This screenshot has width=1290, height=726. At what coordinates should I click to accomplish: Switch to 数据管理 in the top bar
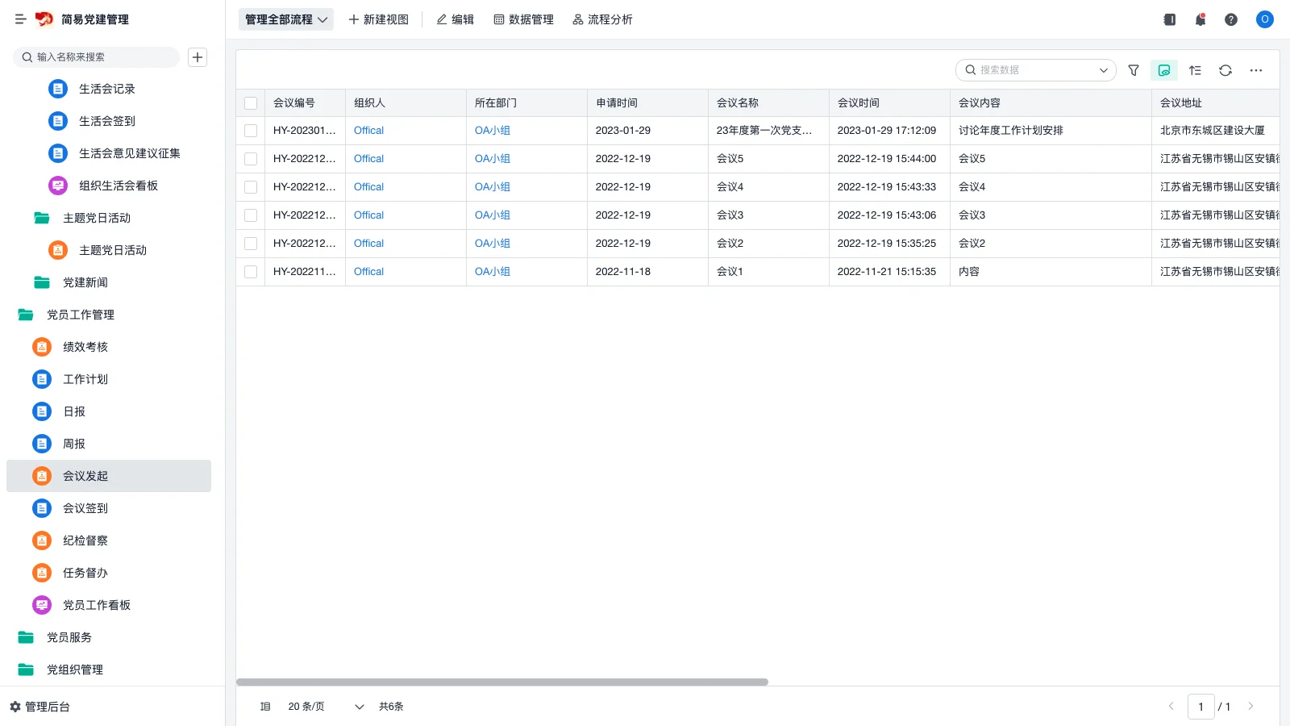pyautogui.click(x=523, y=19)
